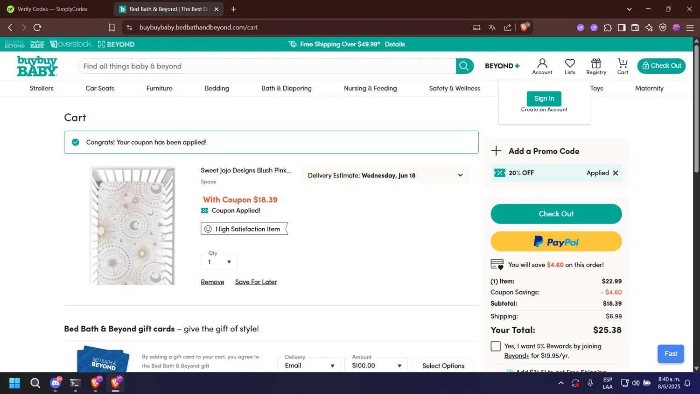Screen dimensions: 700x394
Task: Click the Find all things baby search field
Action: pos(267,66)
